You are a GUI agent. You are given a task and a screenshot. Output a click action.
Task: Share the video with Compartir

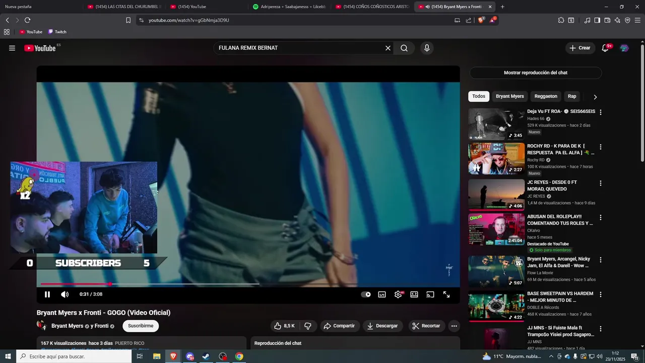pyautogui.click(x=339, y=326)
